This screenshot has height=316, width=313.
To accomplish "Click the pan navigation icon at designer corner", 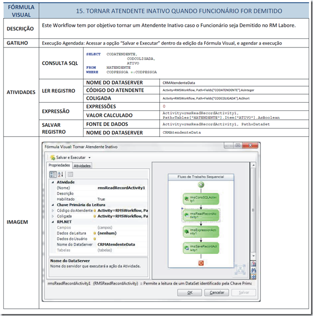I will (253, 276).
